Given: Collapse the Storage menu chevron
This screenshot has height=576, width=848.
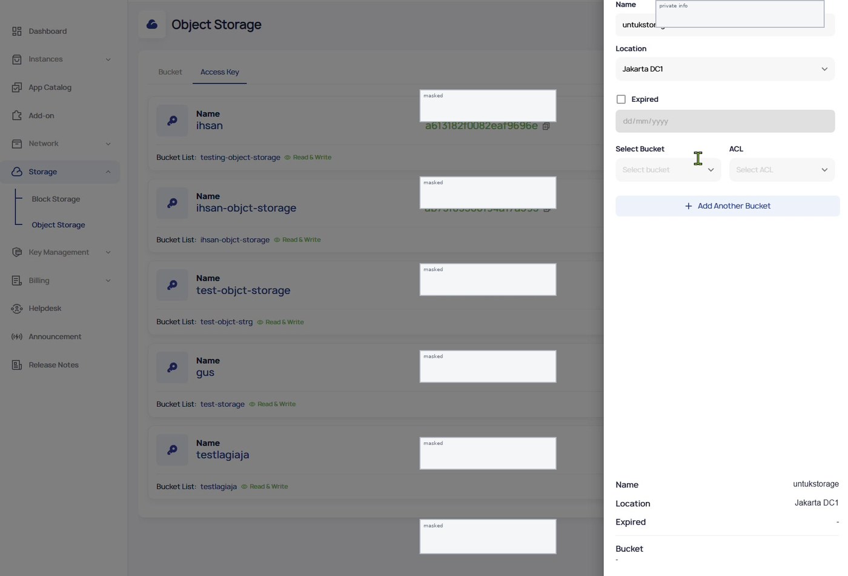Looking at the screenshot, I should click(x=108, y=172).
